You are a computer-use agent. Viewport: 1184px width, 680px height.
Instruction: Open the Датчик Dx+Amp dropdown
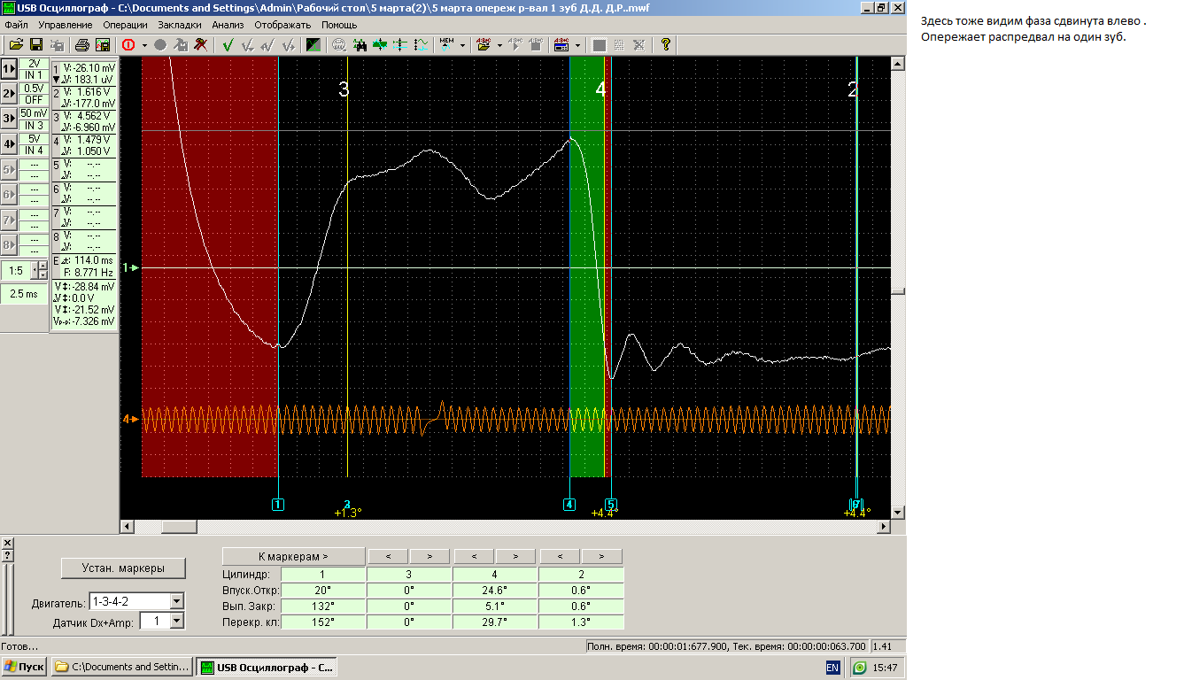(x=176, y=622)
